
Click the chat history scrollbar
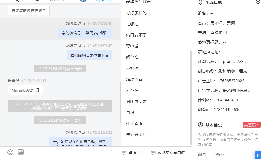120,102
